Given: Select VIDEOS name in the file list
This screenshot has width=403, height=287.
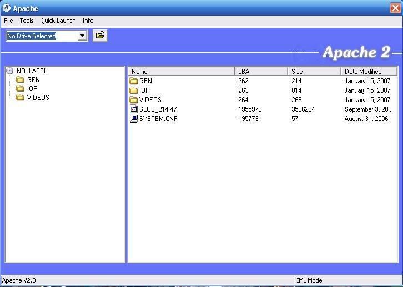Looking at the screenshot, I should coord(150,100).
